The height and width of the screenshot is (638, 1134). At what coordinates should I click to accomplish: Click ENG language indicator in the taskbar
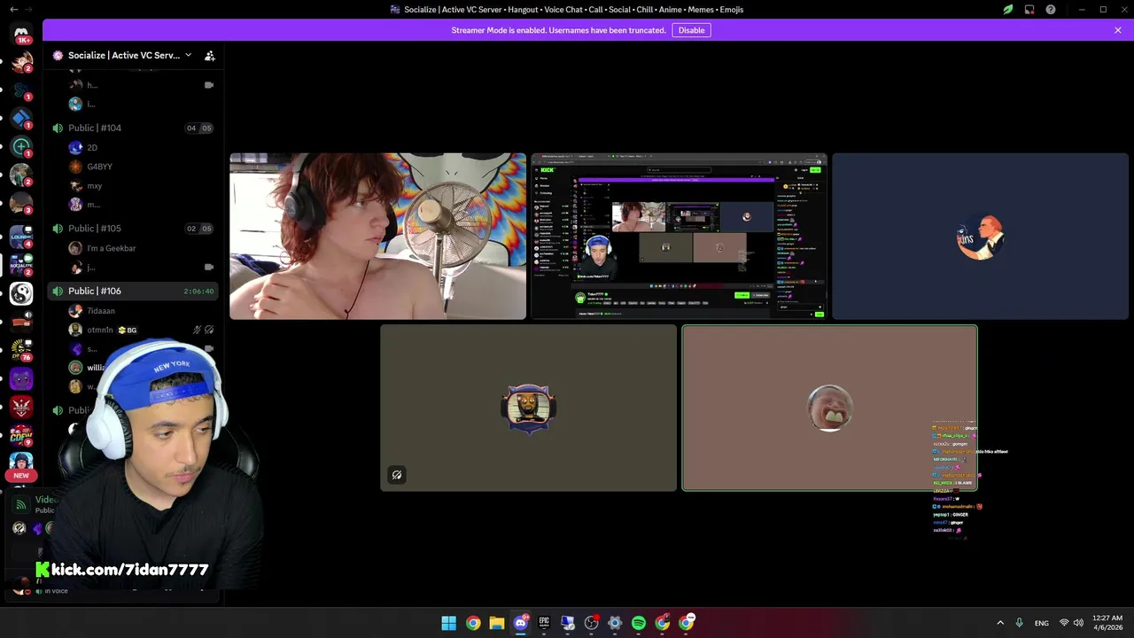(x=1042, y=623)
